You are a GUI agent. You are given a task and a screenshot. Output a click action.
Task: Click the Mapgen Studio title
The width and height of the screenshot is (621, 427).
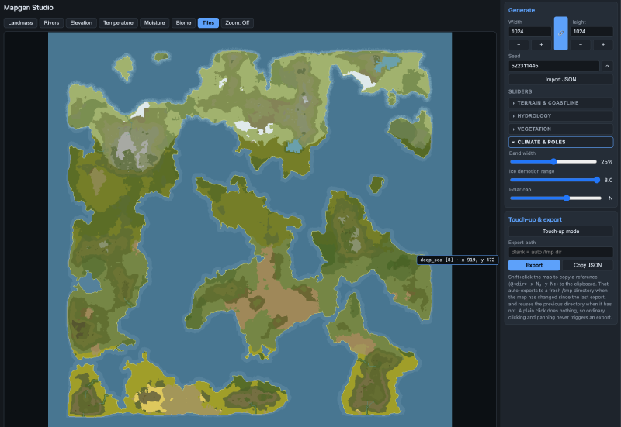pyautogui.click(x=29, y=8)
